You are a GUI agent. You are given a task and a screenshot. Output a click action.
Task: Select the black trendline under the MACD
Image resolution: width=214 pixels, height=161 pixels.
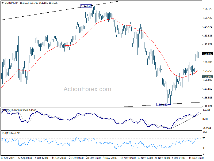coord(186,121)
